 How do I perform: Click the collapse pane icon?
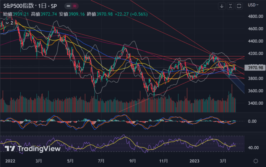tap(230, 5)
